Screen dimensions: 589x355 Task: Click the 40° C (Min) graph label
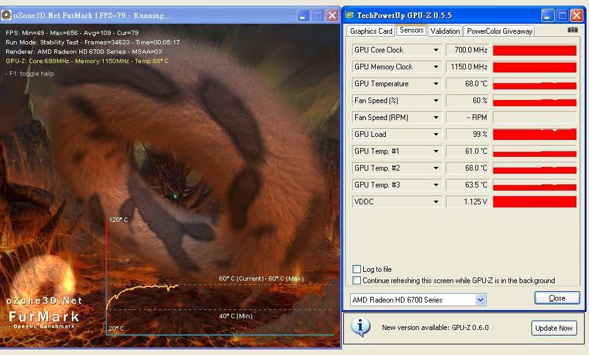[236, 316]
